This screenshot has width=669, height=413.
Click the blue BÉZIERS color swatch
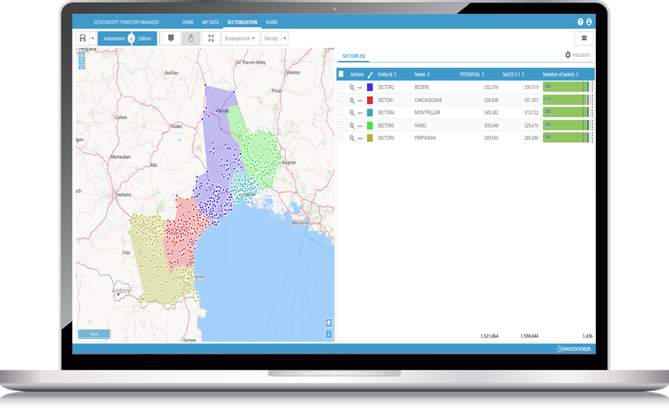coord(370,87)
